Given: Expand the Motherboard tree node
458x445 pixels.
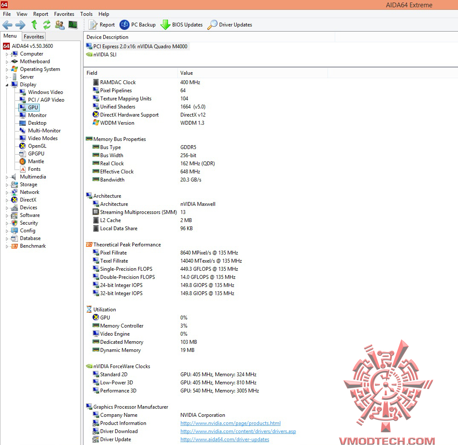Looking at the screenshot, I should click(x=7, y=62).
